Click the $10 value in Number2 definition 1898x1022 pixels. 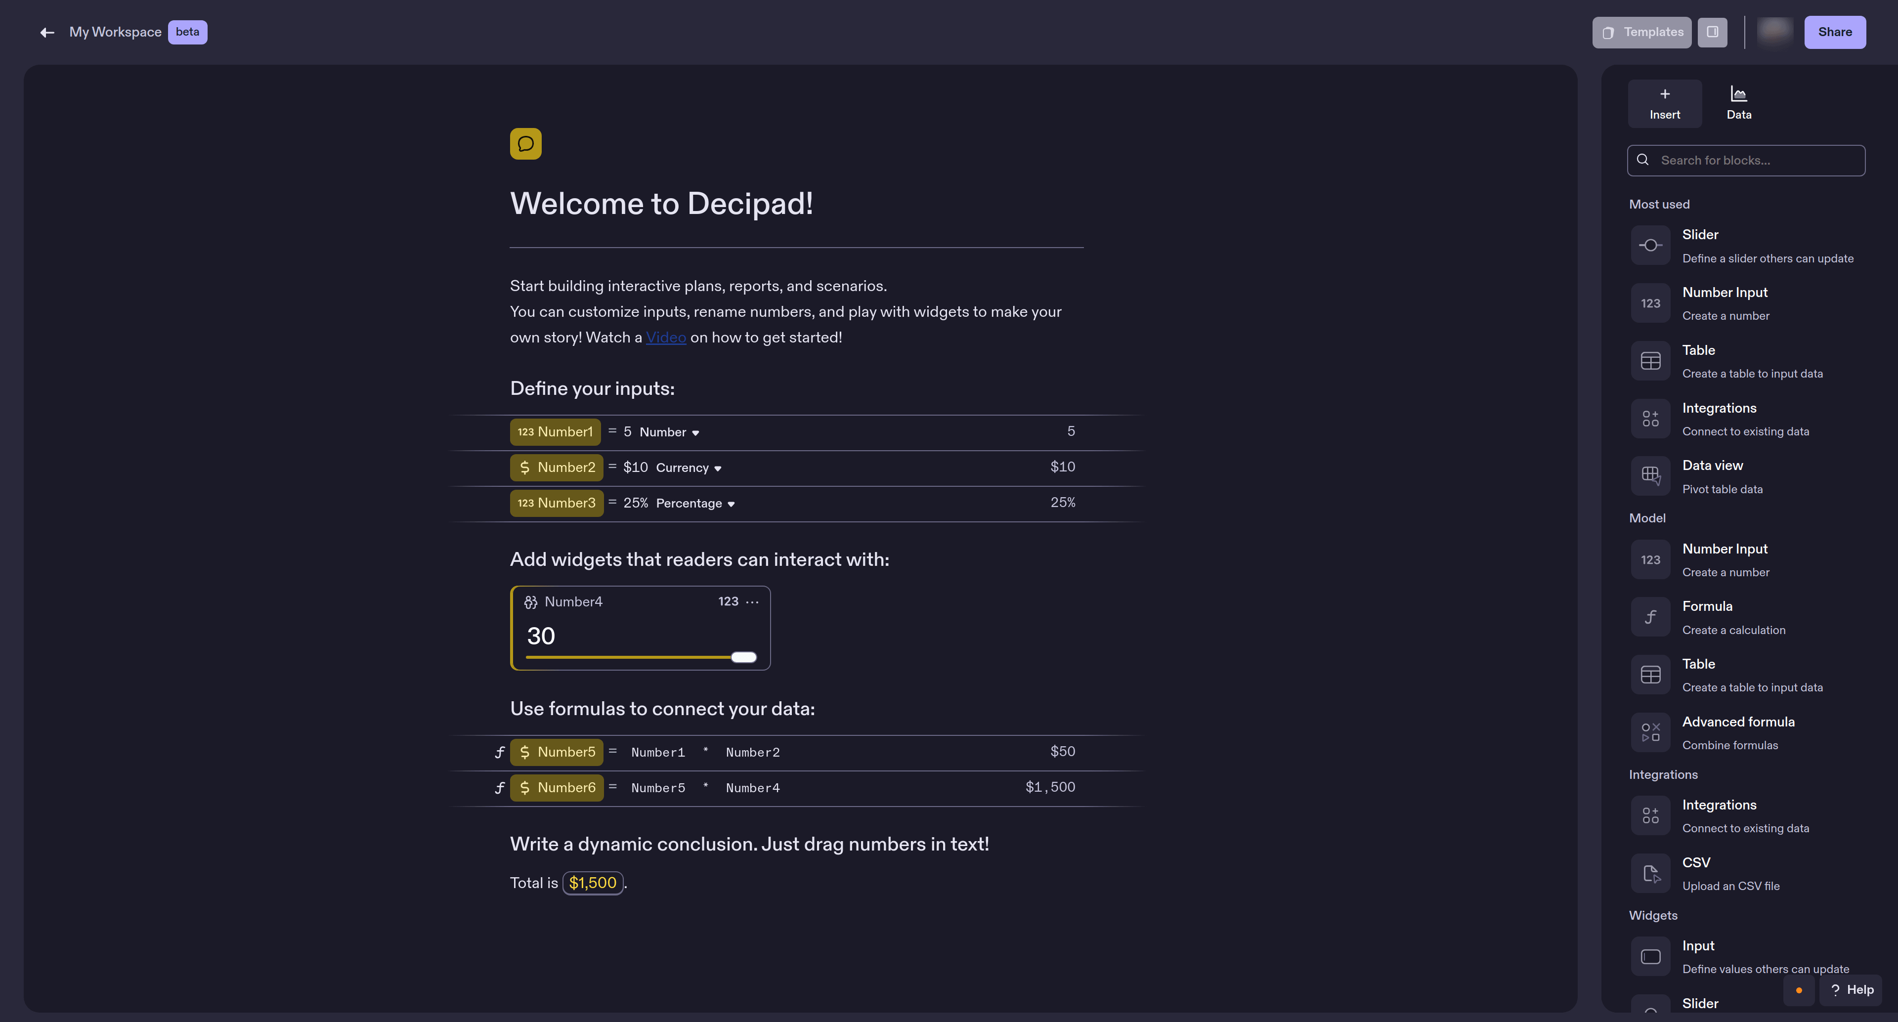pos(635,467)
